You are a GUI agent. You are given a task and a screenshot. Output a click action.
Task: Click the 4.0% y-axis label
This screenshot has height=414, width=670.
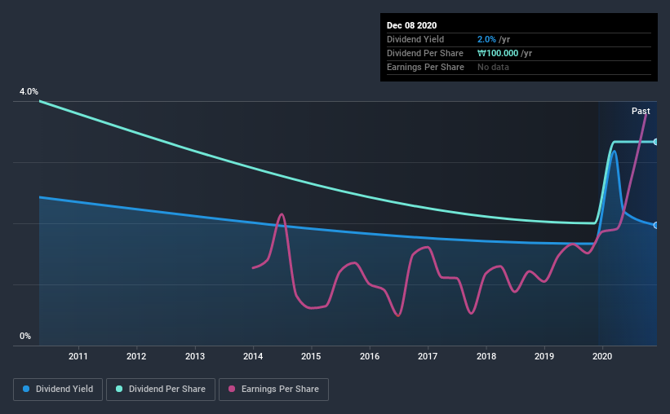(x=29, y=91)
